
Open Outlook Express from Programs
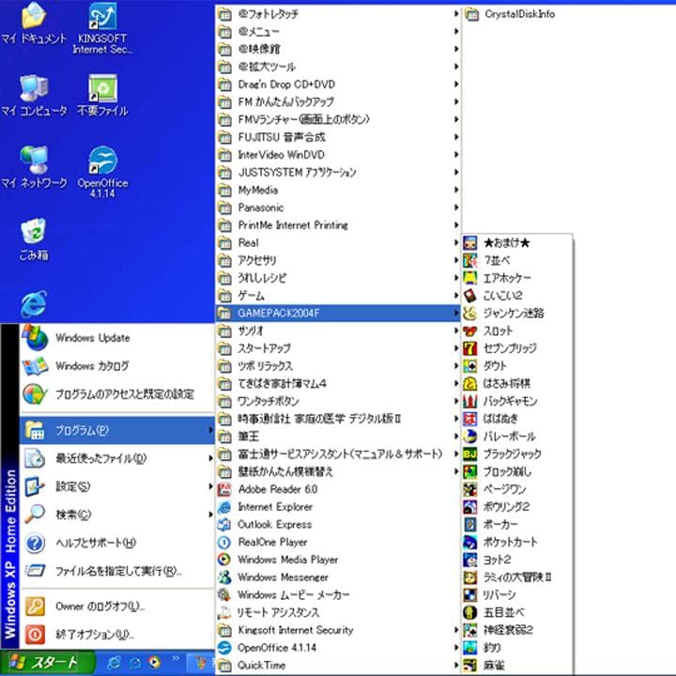coord(338,524)
